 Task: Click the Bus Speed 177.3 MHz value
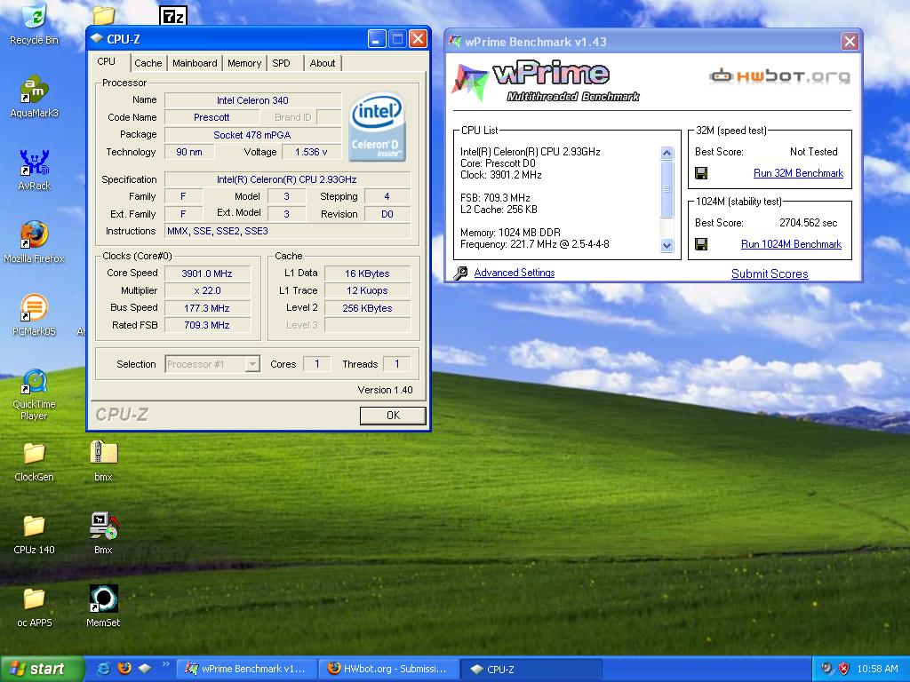tap(207, 308)
